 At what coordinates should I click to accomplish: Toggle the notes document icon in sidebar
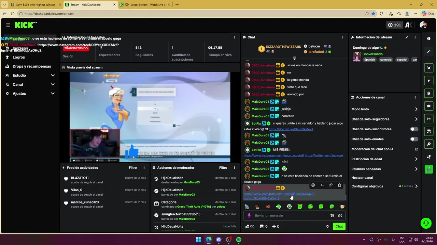(x=429, y=93)
